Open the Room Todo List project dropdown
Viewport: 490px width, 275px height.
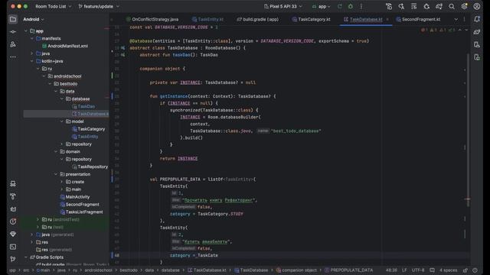pos(53,6)
